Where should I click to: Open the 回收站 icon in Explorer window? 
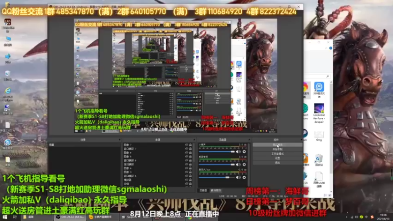pyautogui.click(x=319, y=160)
